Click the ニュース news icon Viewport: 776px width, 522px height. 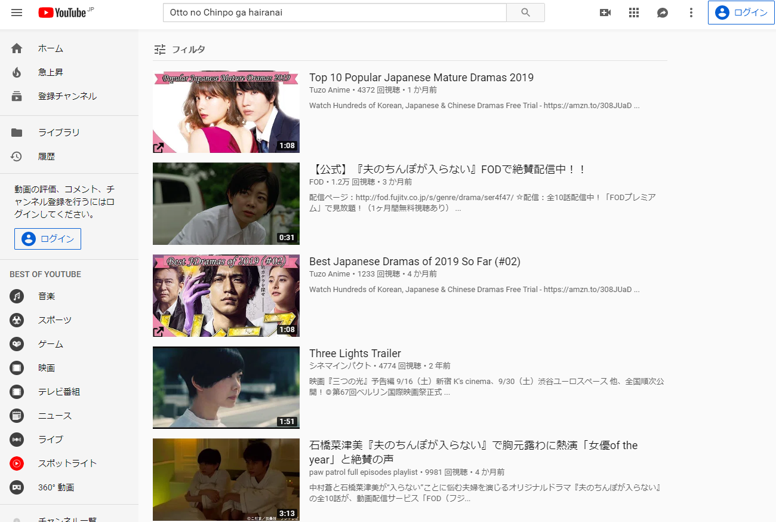click(17, 416)
